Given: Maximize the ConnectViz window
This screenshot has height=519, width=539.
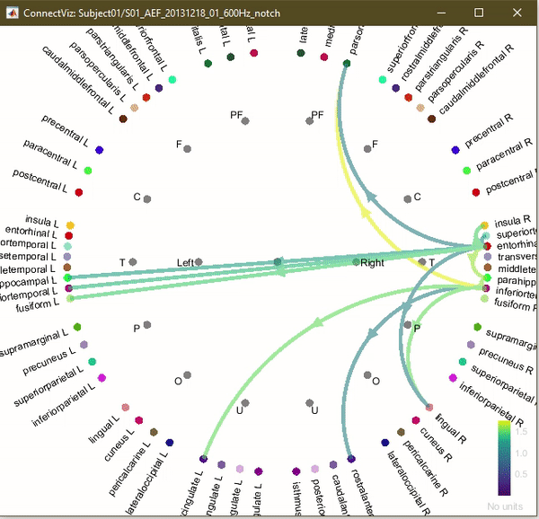Looking at the screenshot, I should click(478, 13).
